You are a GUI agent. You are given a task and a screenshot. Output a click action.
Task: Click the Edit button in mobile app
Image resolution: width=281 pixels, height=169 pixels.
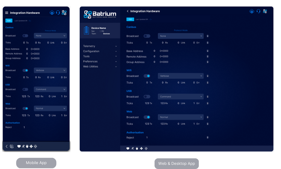(x=9, y=21)
